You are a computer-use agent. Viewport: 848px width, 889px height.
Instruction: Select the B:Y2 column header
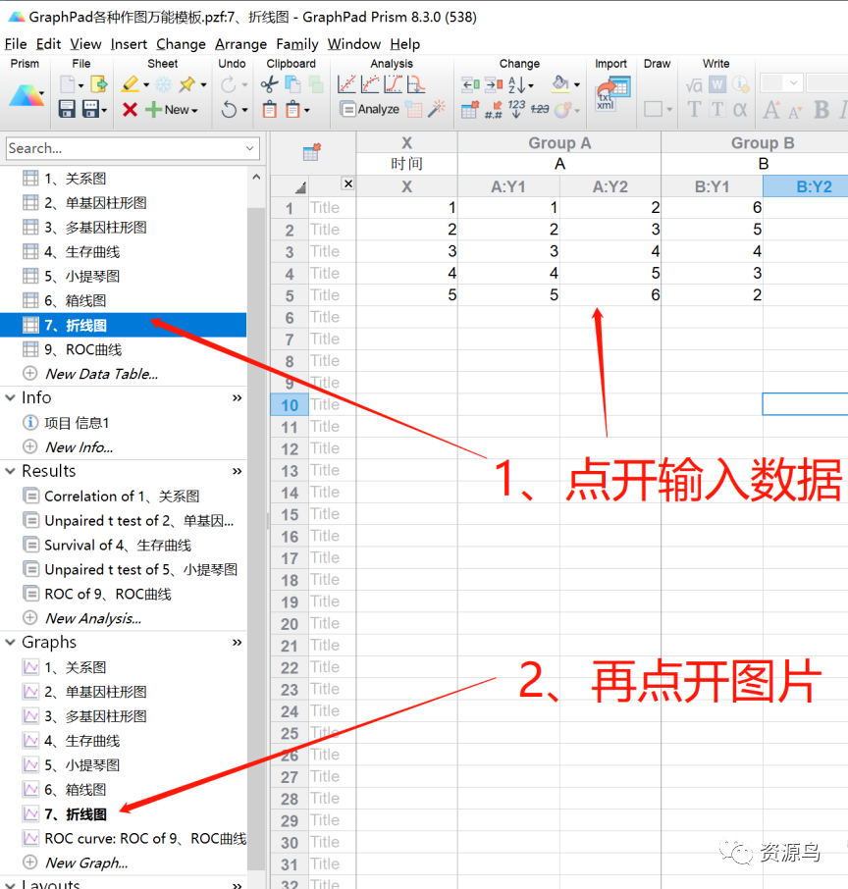[806, 186]
